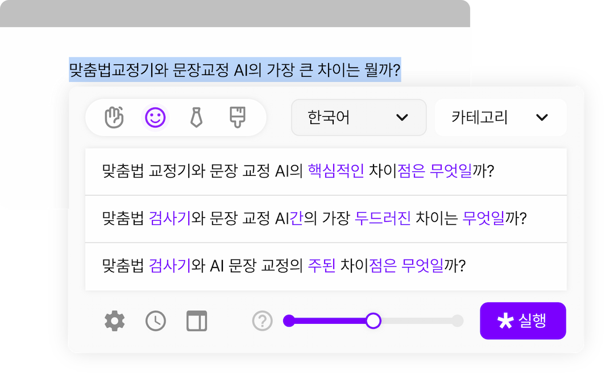Select the waving hand tone icon

[114, 118]
